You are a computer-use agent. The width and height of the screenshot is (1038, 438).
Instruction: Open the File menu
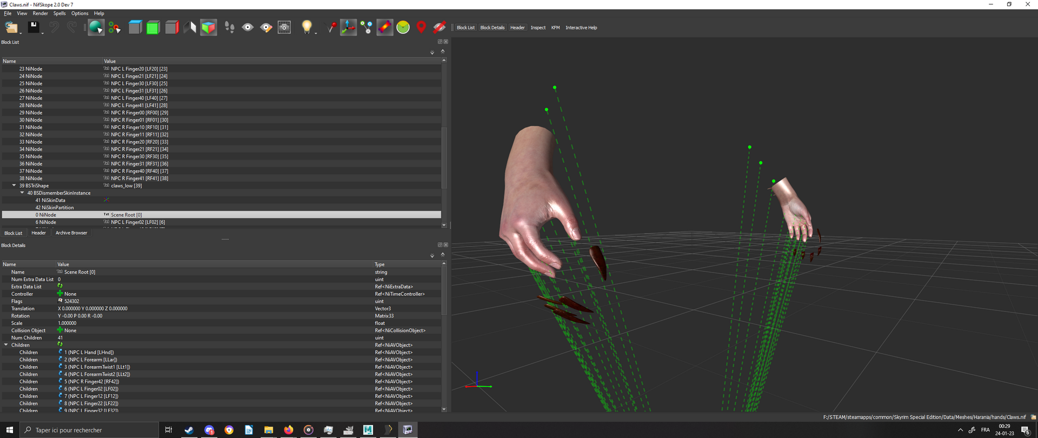8,14
